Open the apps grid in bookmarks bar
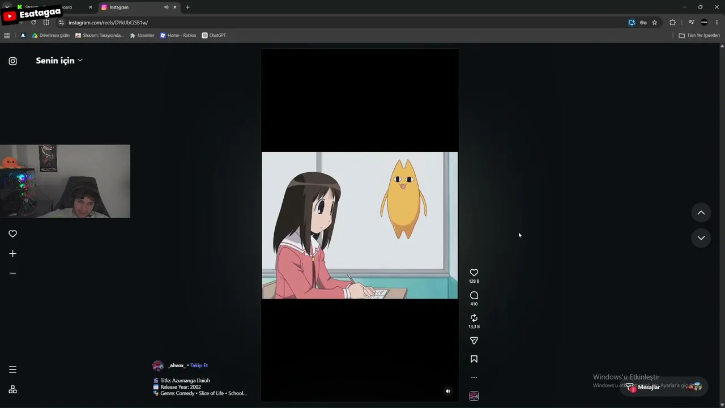Screen dimensions: 725x408 click(7, 36)
